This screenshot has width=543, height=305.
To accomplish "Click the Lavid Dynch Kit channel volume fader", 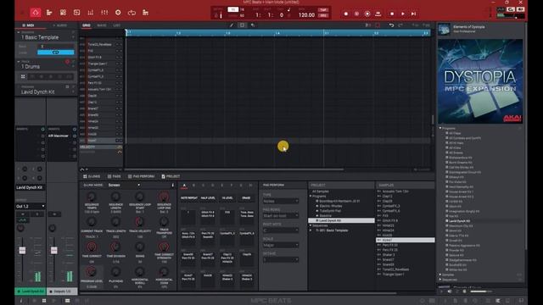I will pyautogui.click(x=22, y=251).
